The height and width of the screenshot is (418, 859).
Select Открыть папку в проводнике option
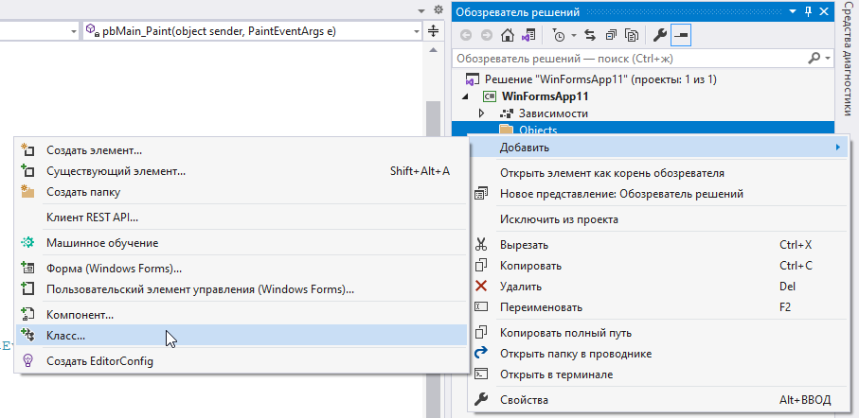click(575, 353)
